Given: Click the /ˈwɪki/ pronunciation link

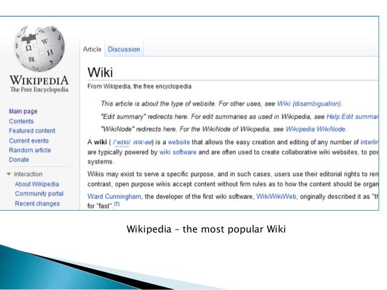Looking at the screenshot, I should pos(121,142).
